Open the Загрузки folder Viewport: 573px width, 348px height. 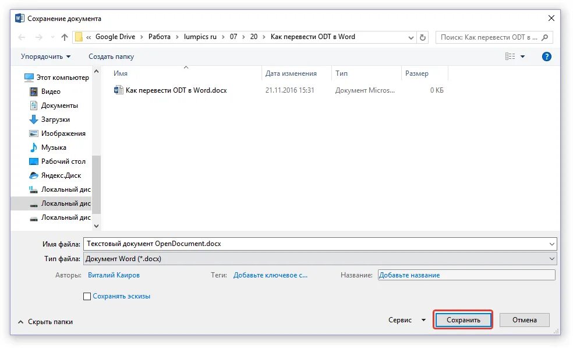coord(49,119)
